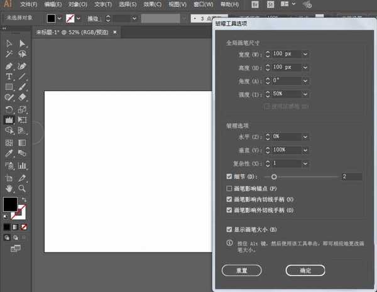Uncheck 显示画笔大小 option

pos(229,229)
